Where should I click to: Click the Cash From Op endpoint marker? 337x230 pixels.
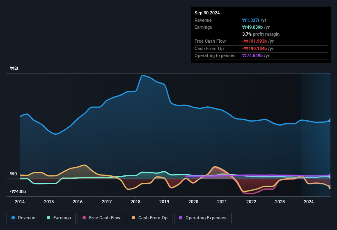point(330,187)
